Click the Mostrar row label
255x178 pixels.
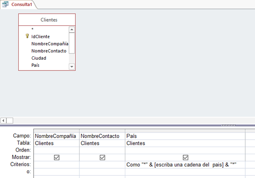tap(21, 157)
